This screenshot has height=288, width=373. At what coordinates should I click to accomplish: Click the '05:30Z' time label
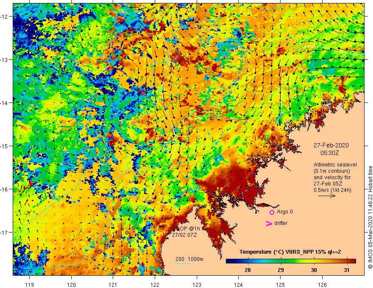(x=329, y=153)
